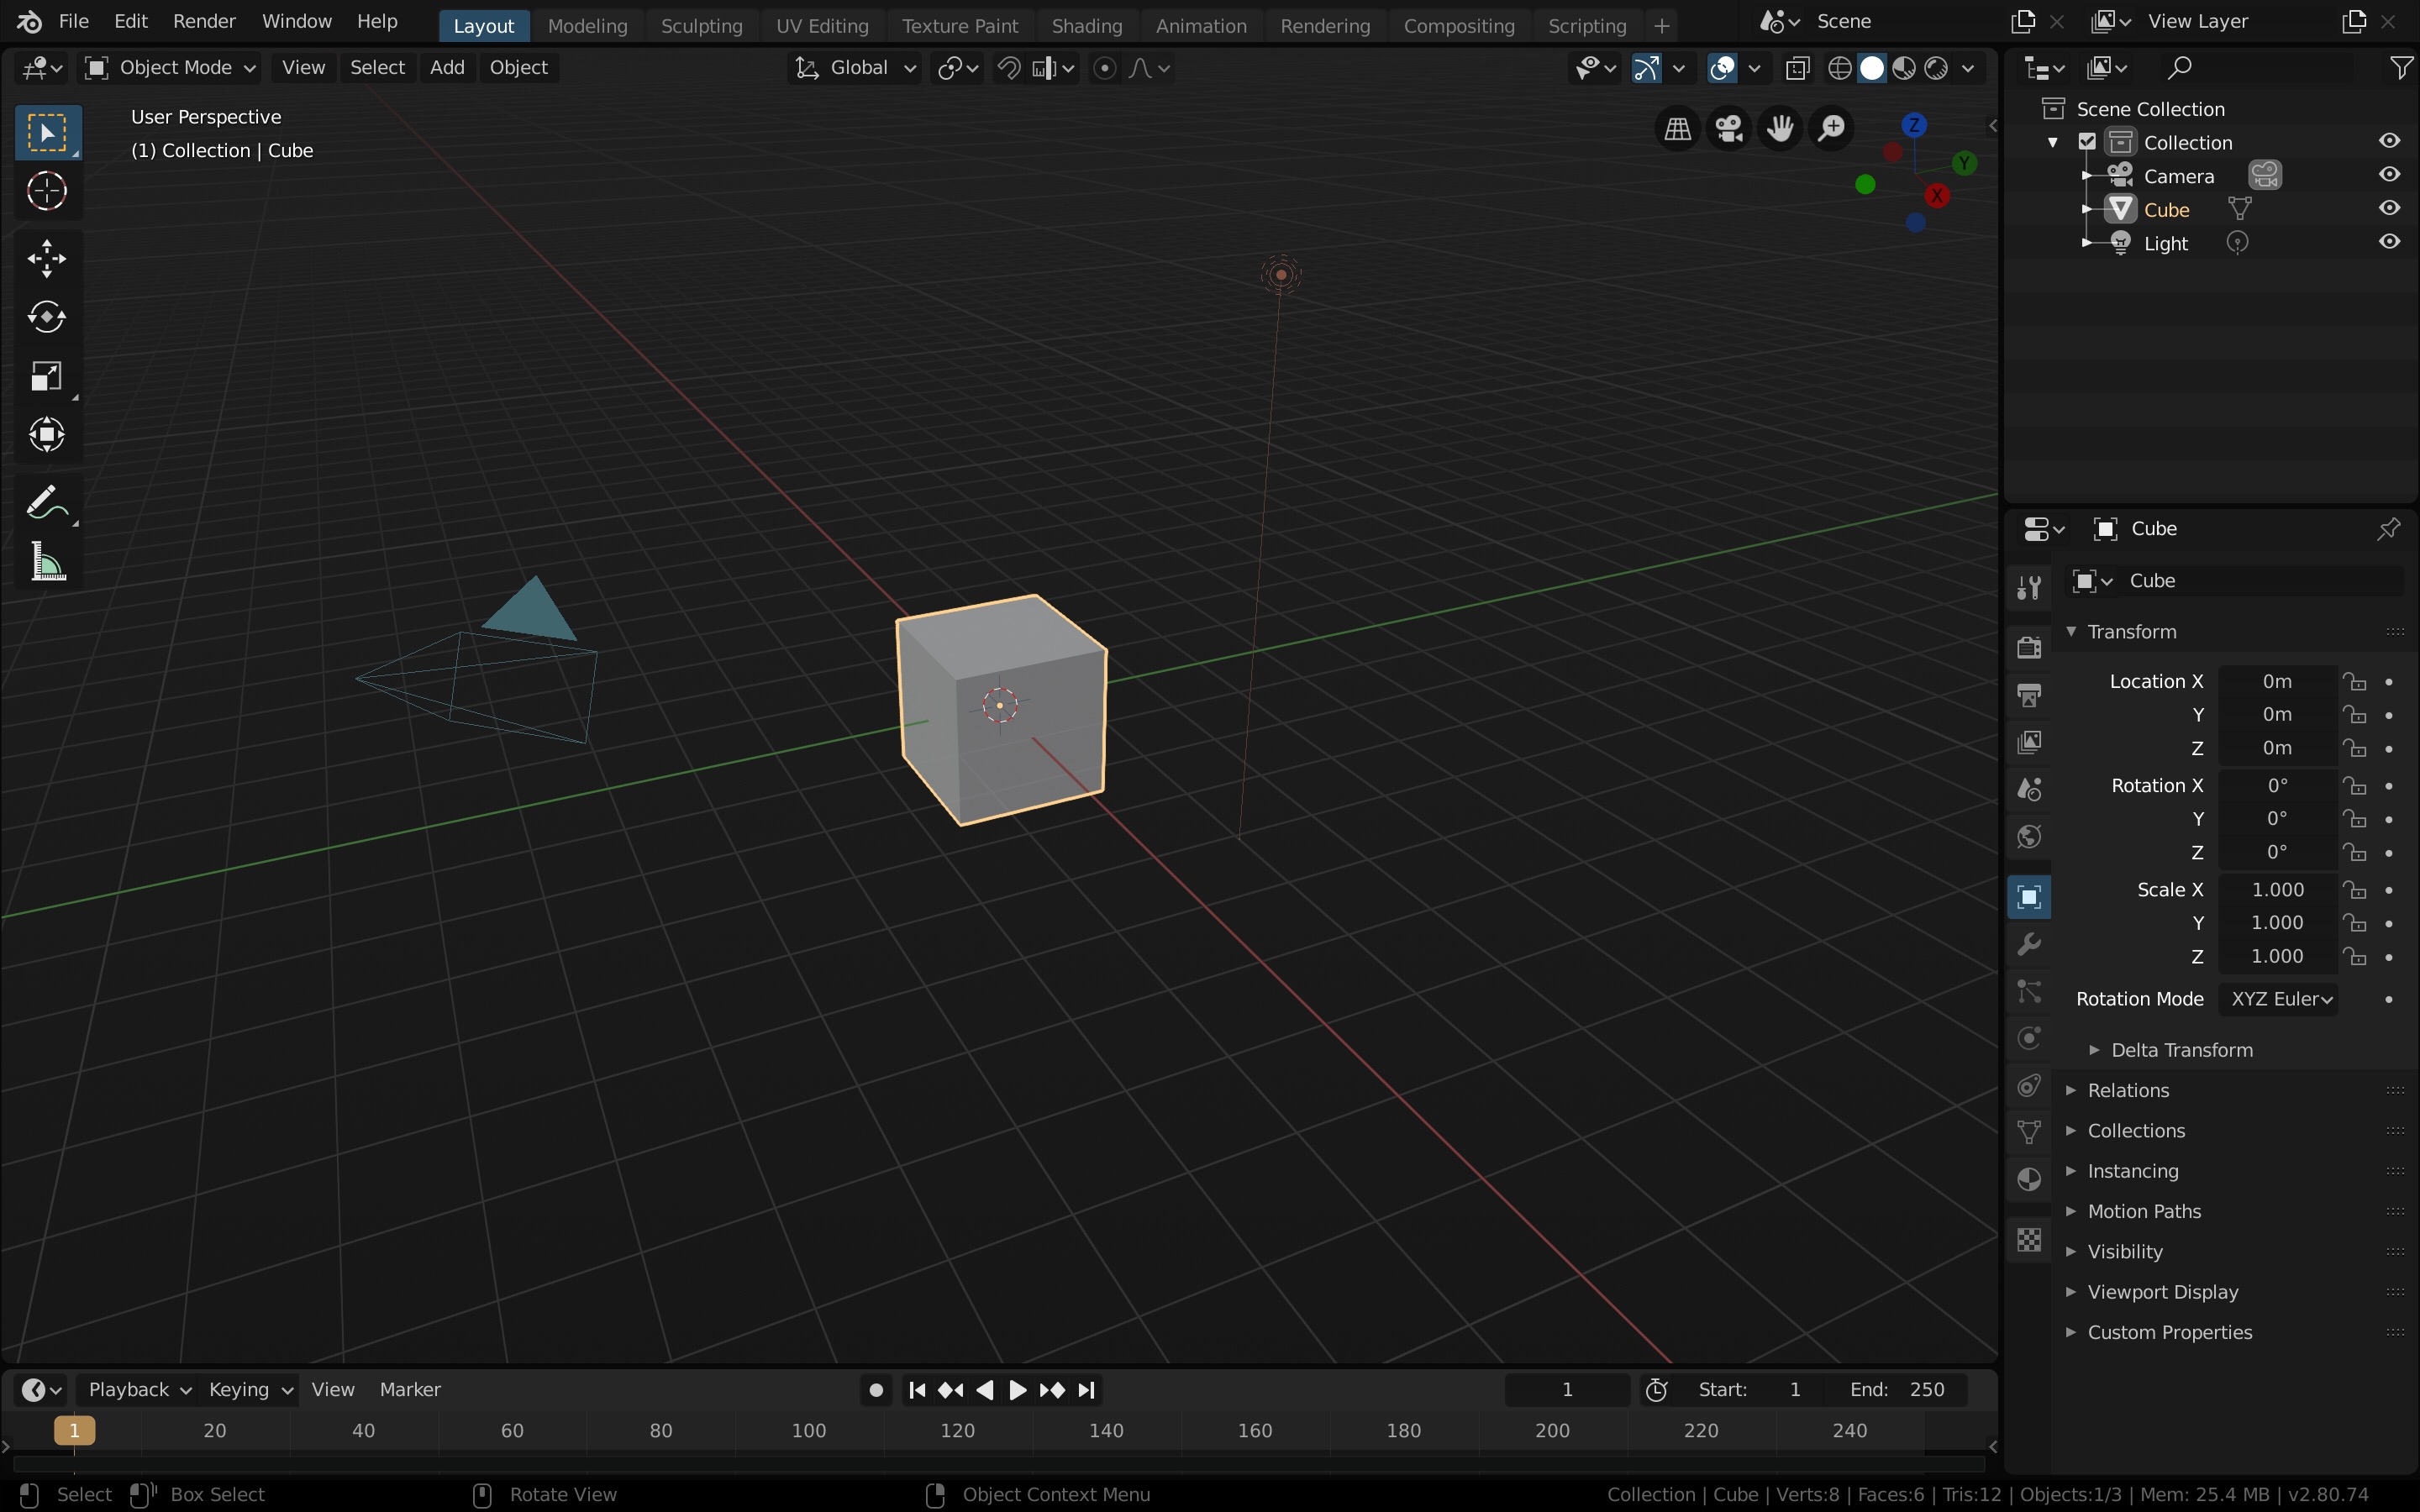This screenshot has height=1512, width=2420.
Task: Open the Render menu
Action: coord(204,21)
